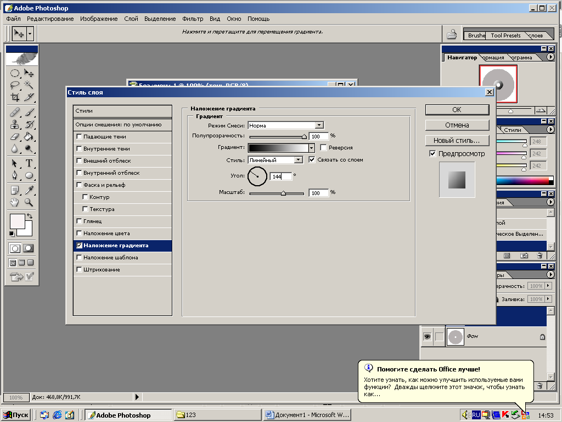This screenshot has height=422, width=562.
Task: Toggle the Предпросмотр checkbox
Action: pyautogui.click(x=432, y=154)
